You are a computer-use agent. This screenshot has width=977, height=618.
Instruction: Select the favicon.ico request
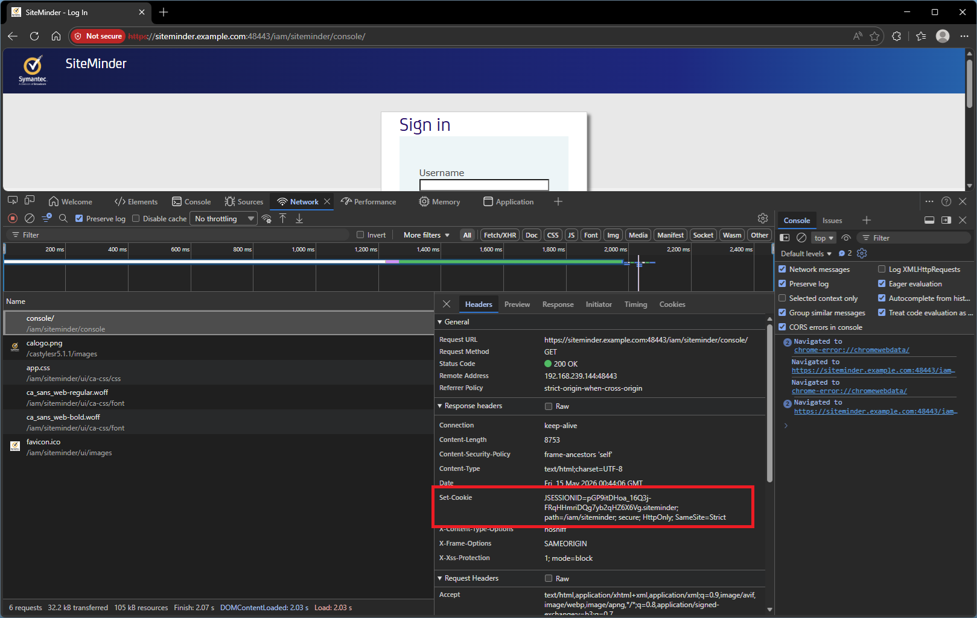click(218, 447)
